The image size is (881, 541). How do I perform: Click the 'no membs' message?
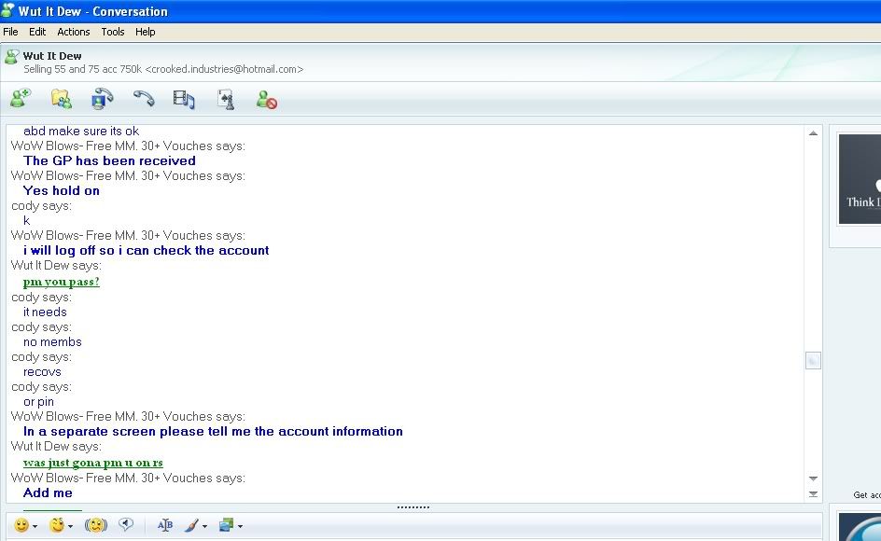(x=52, y=341)
